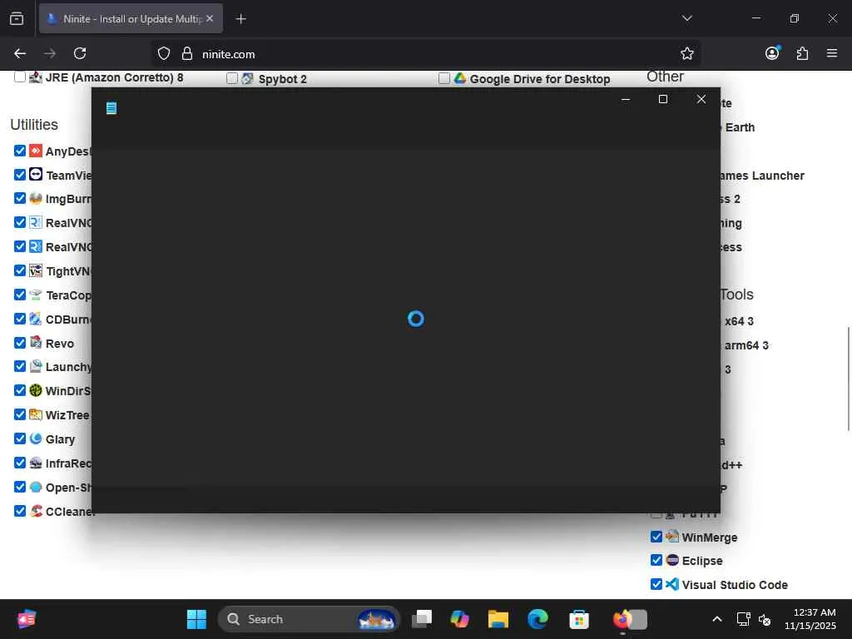
Task: Uncheck the TeamViewer checkbox
Action: pos(20,175)
